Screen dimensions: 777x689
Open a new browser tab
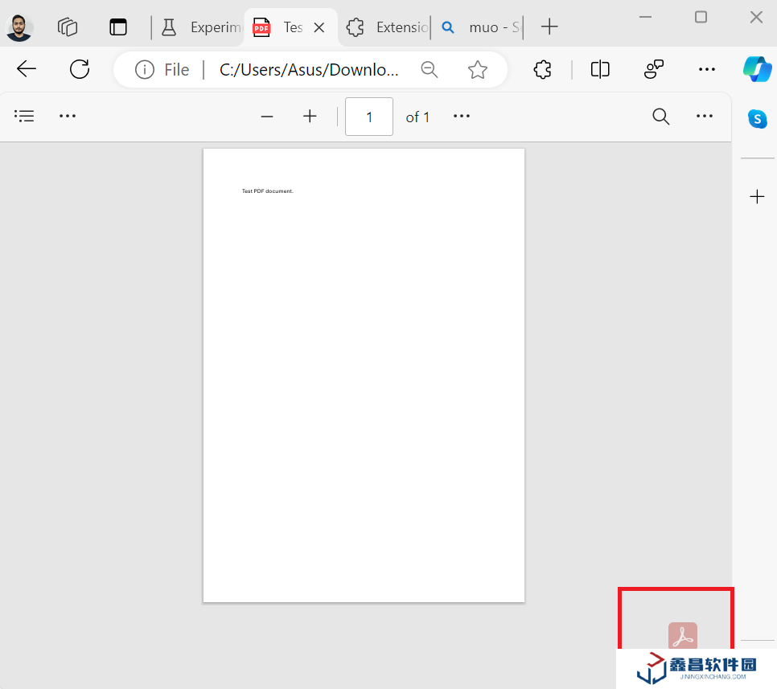click(549, 27)
